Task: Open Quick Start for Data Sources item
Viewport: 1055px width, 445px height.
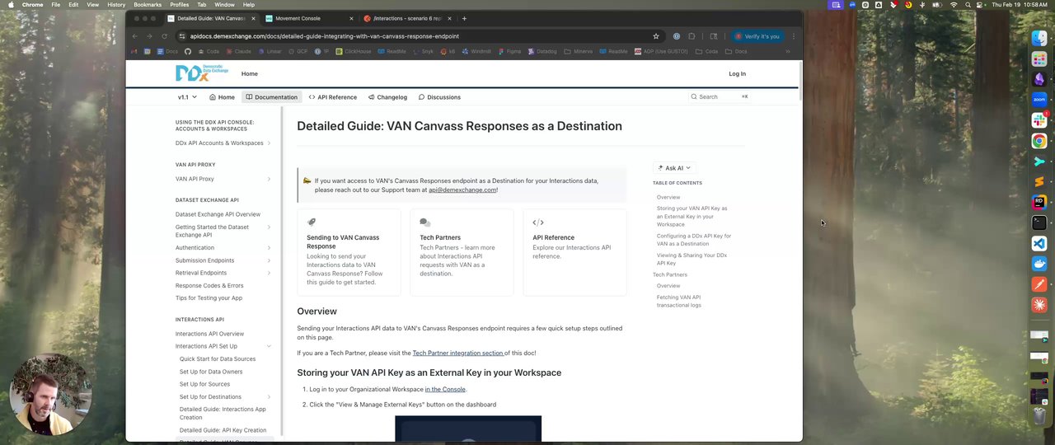Action: (x=218, y=359)
